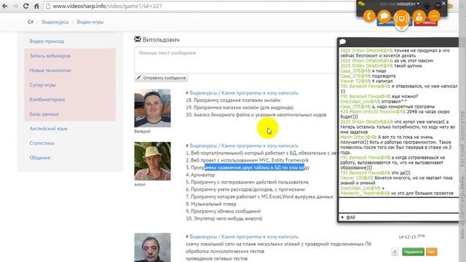Click the message text area
Screen dimensions: 466x262
[x=235, y=60]
